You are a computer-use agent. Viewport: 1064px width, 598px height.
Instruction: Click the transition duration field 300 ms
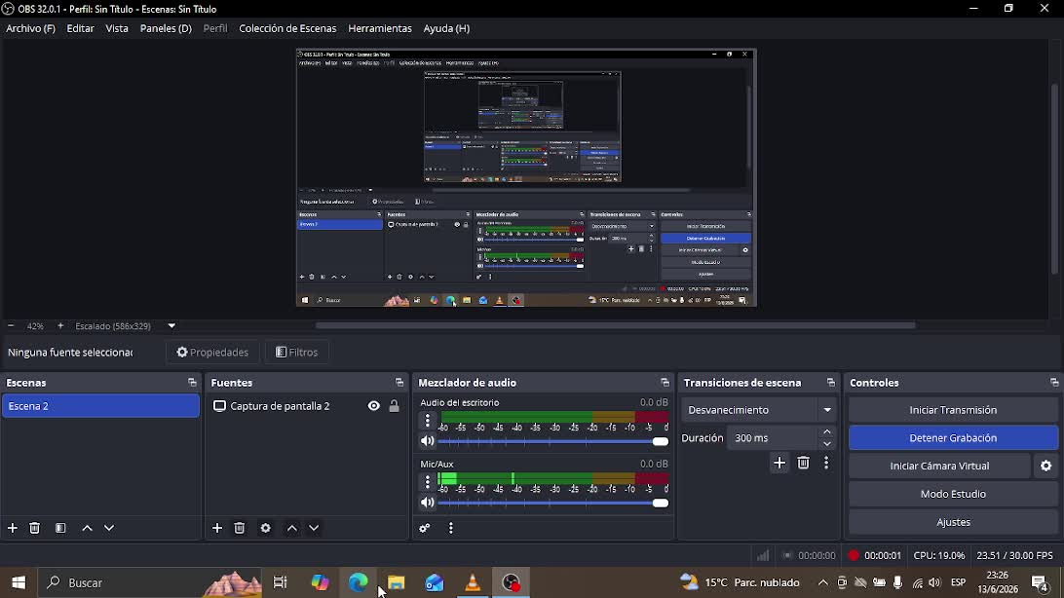[773, 438]
